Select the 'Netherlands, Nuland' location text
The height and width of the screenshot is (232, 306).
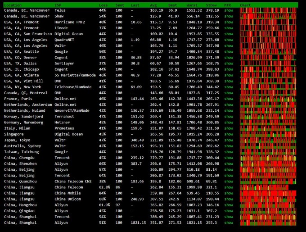point(25,110)
